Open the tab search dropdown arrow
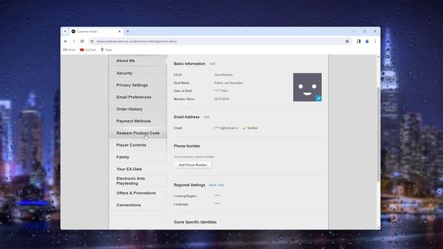This screenshot has width=443, height=249. coord(65,31)
